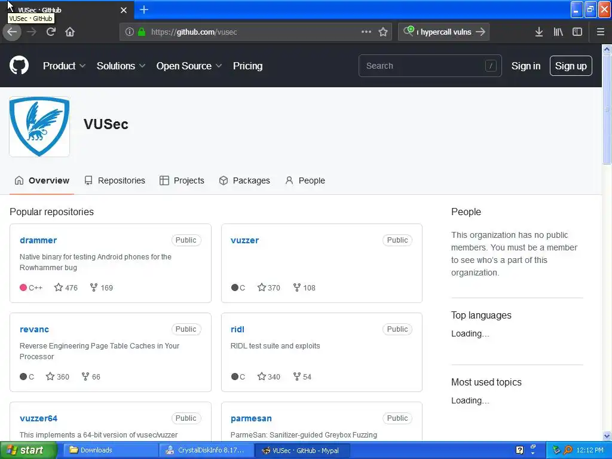Screen dimensions: 612x459
Task: Switch to the Packages tab
Action: (244, 180)
